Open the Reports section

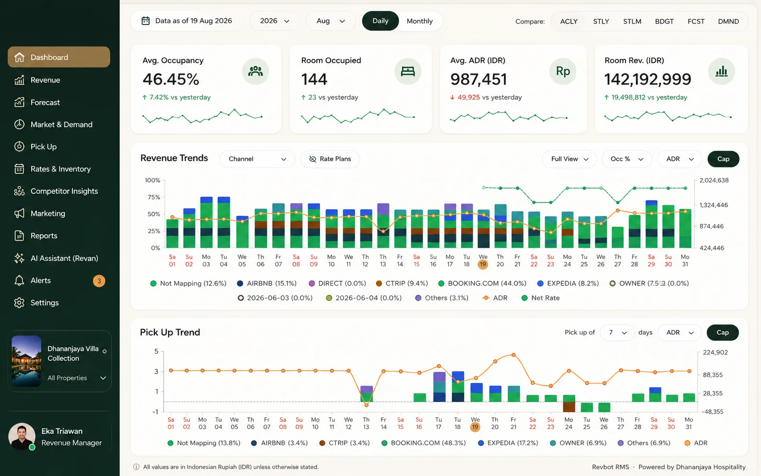(x=59, y=236)
